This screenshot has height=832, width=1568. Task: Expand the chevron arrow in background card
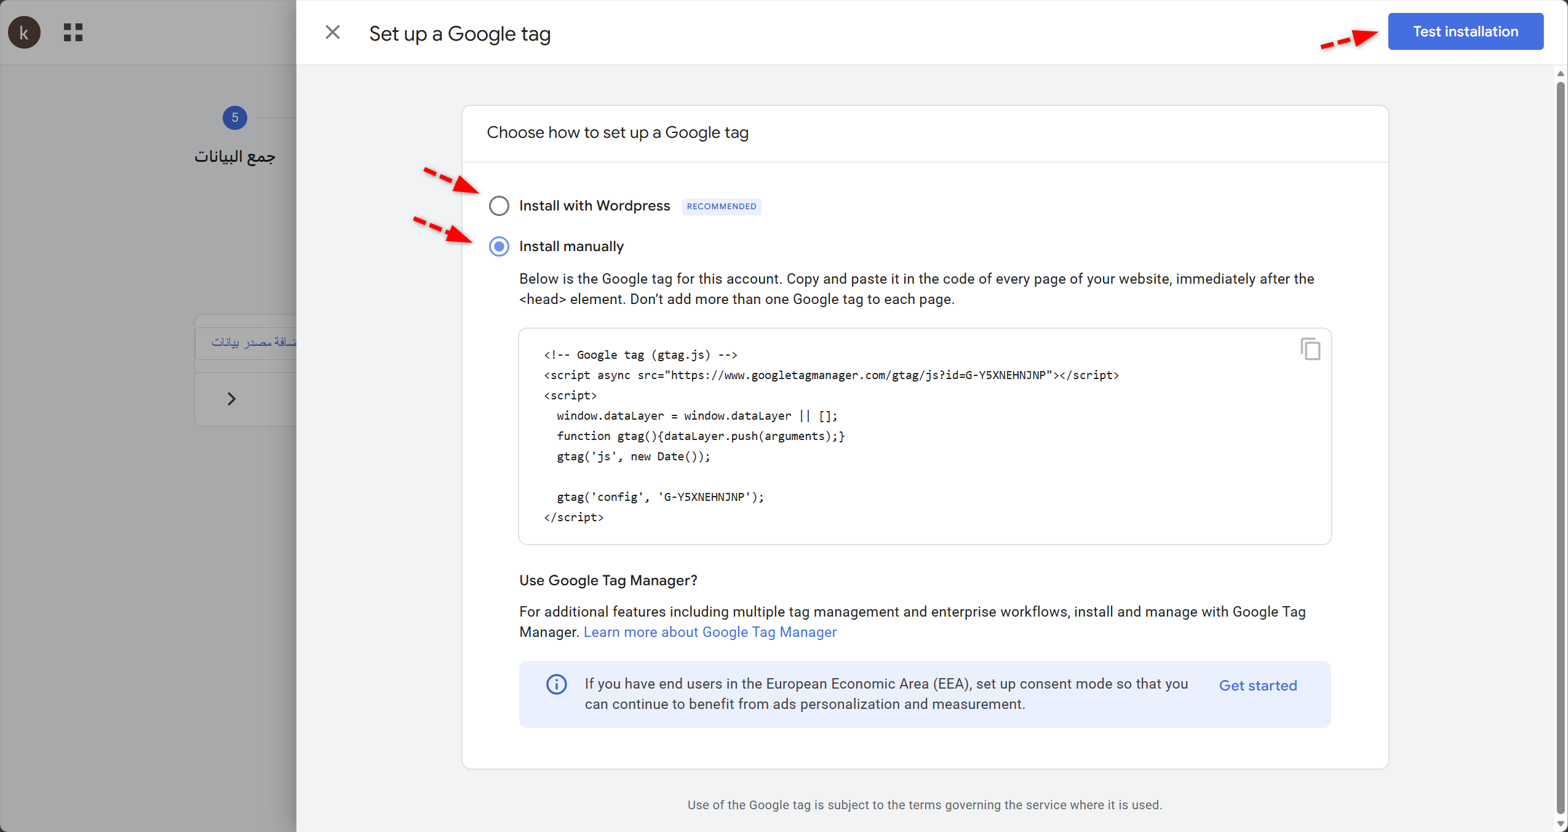click(231, 399)
